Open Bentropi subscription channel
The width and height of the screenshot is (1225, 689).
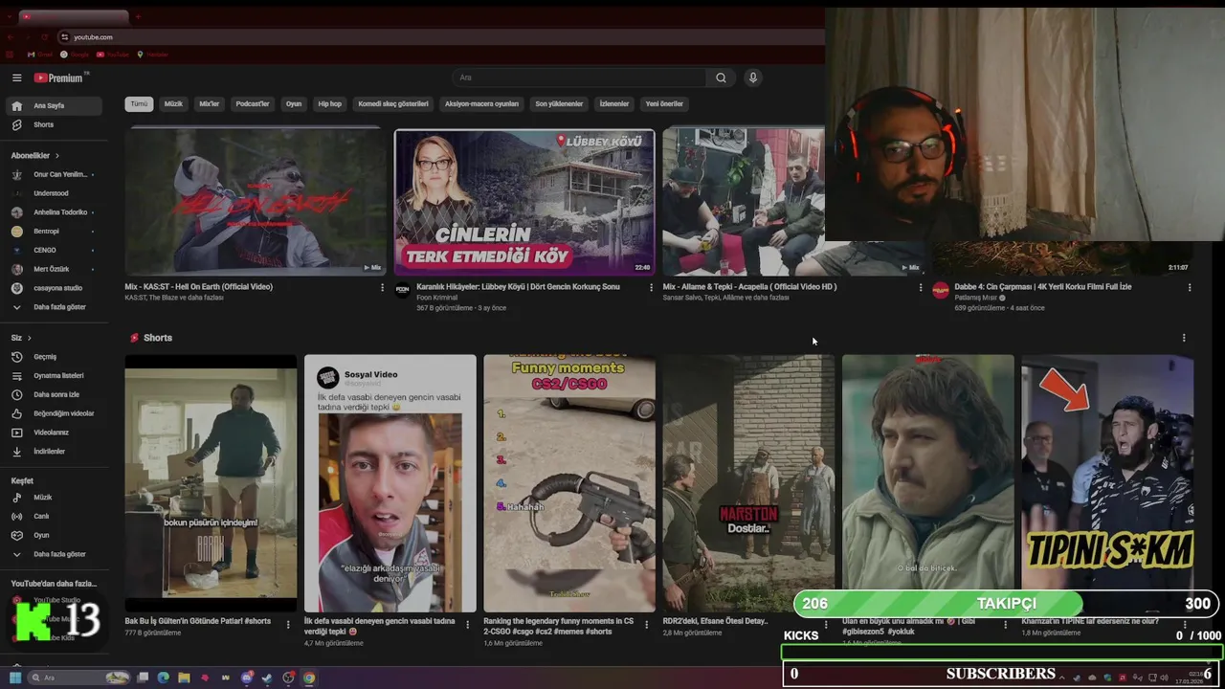coord(54,231)
